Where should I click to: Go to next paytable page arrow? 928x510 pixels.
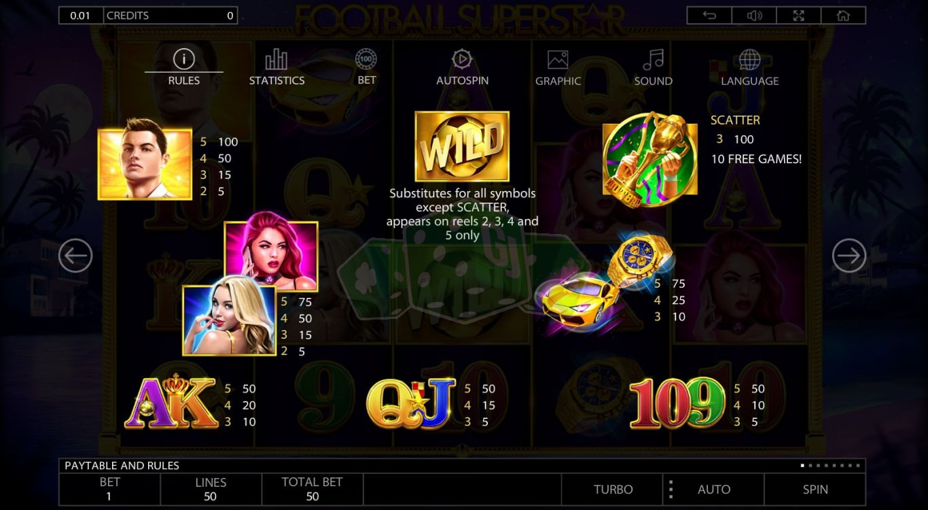(849, 256)
